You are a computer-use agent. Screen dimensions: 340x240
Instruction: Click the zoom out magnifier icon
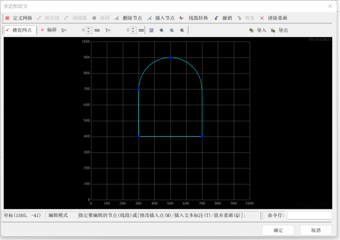point(172,30)
